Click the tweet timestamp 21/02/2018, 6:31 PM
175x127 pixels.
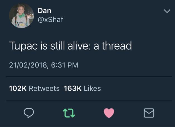44,65
